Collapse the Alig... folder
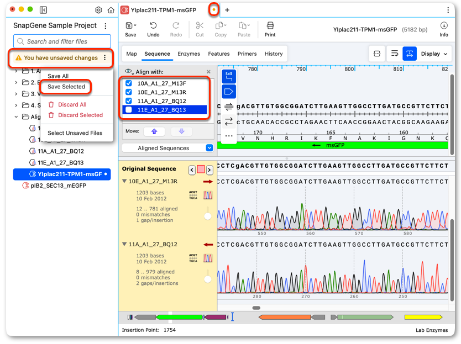 click(16, 117)
